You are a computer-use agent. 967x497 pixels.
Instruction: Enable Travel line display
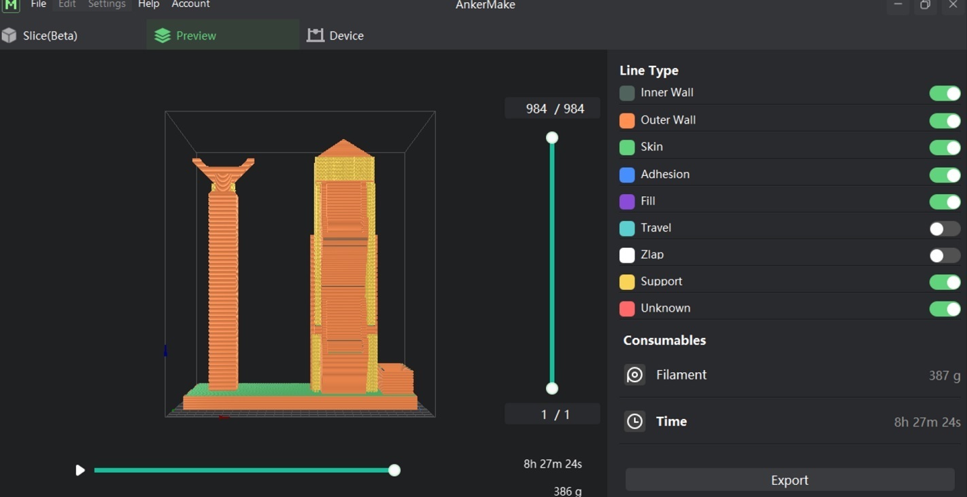click(945, 229)
